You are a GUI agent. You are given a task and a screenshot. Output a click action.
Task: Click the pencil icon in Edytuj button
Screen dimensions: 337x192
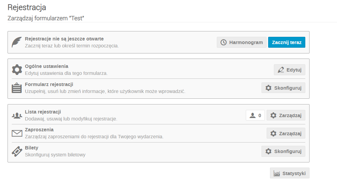[x=281, y=70]
